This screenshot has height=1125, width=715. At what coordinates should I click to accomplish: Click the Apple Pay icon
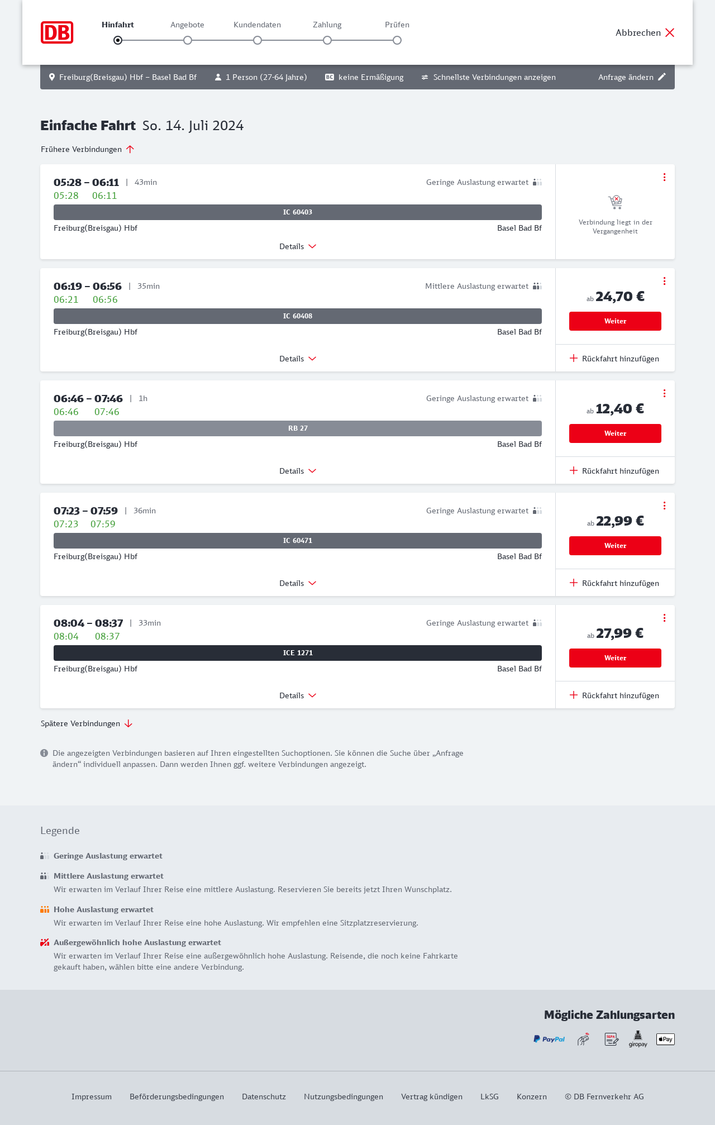tap(665, 1039)
